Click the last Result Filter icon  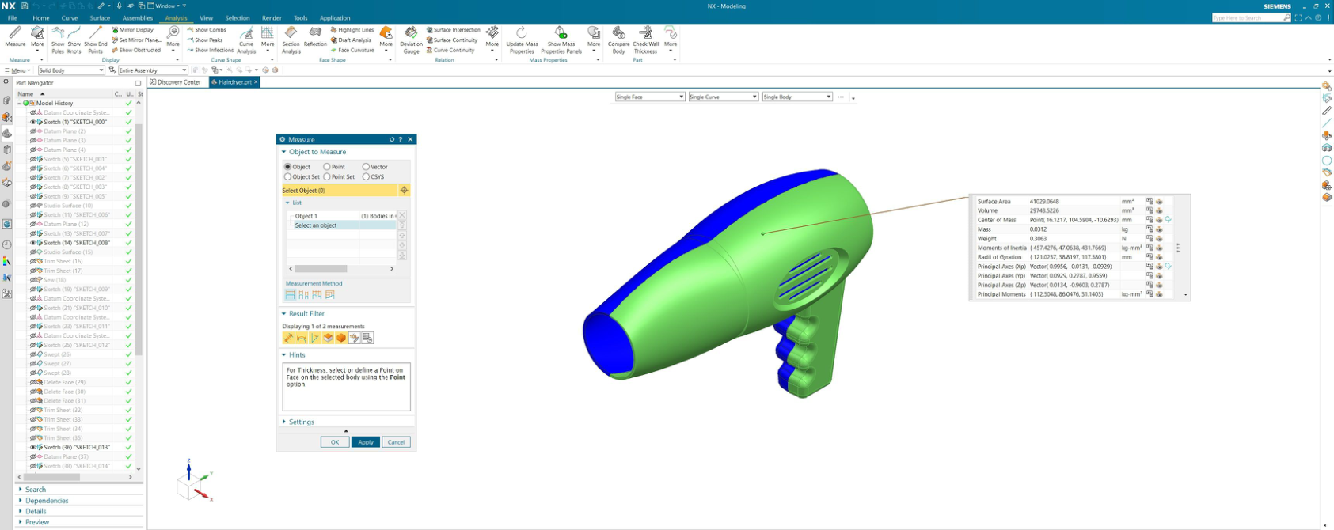point(367,338)
